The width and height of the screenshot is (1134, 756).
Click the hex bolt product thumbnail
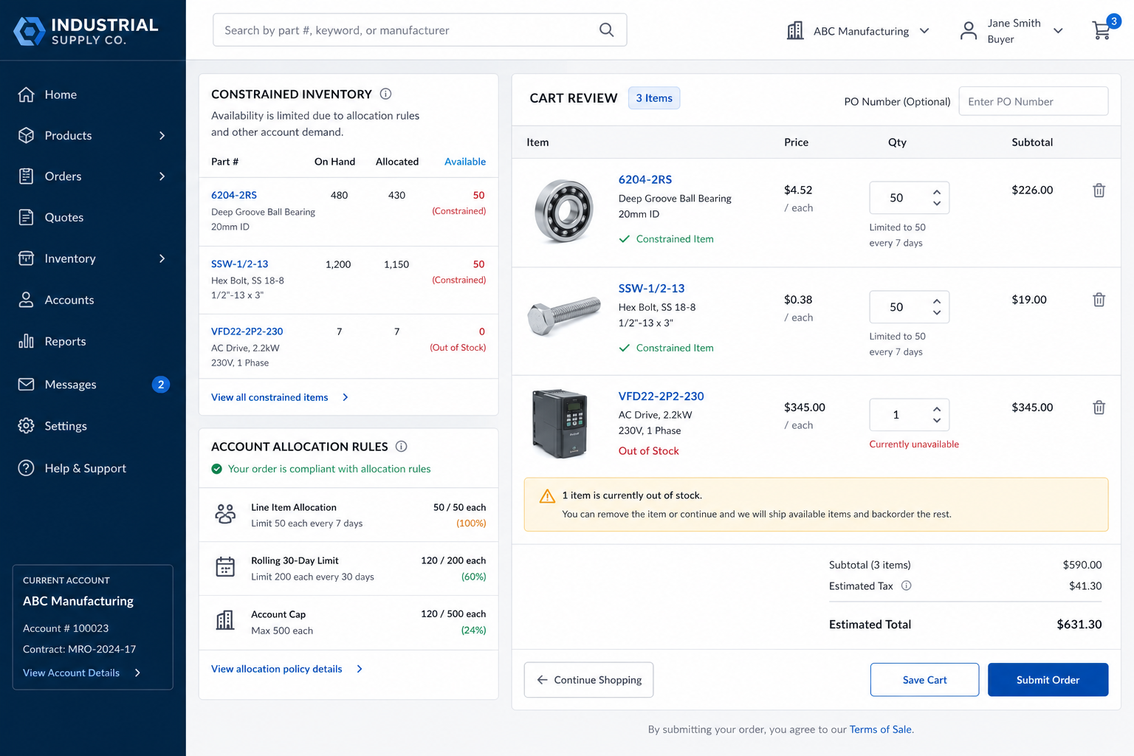pos(565,316)
